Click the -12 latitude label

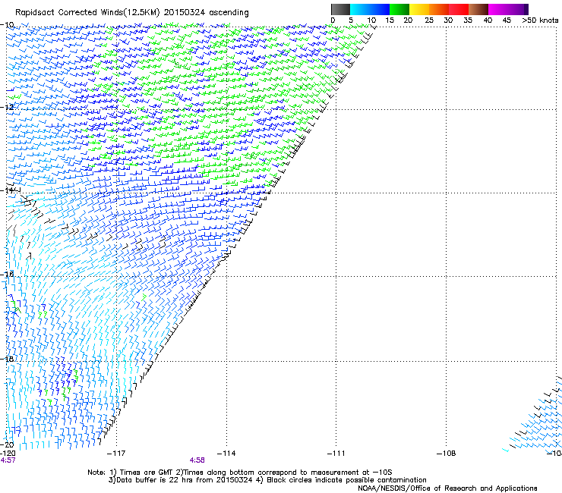point(7,107)
